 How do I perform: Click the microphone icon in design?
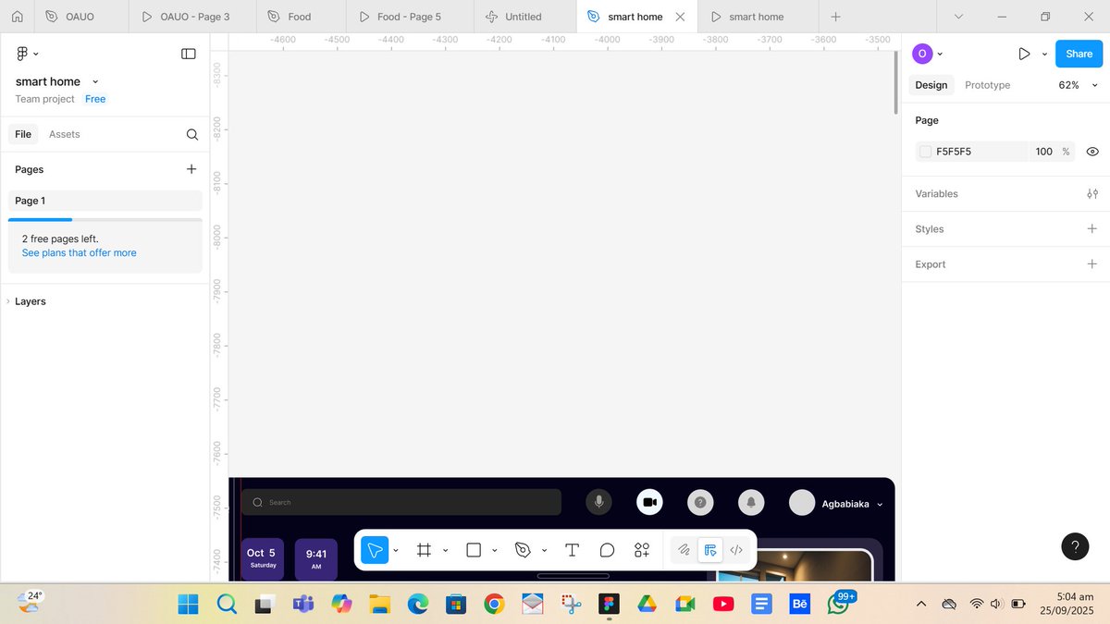tap(598, 502)
